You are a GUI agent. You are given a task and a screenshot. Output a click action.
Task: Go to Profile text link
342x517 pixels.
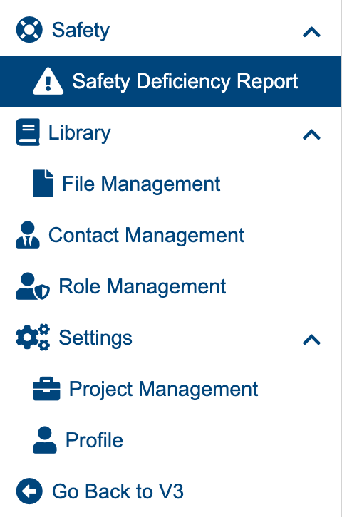[94, 440]
